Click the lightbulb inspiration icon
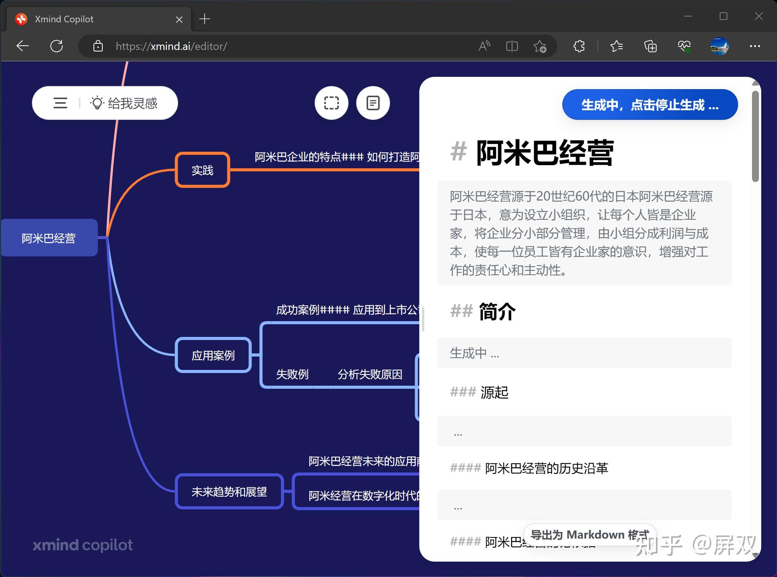Screen dimensions: 777x577 [98, 102]
